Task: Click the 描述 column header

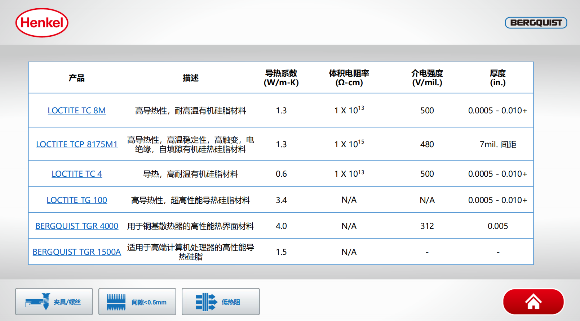Action: (190, 78)
